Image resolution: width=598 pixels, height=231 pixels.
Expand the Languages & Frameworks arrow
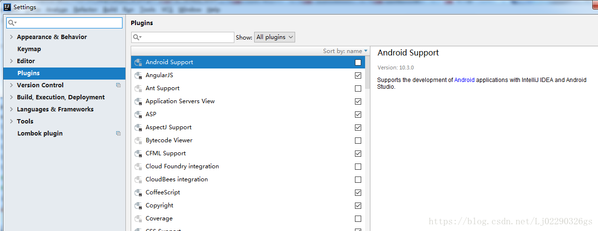pos(11,109)
